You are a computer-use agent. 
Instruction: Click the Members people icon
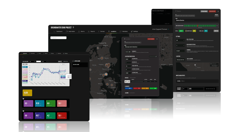120,32
